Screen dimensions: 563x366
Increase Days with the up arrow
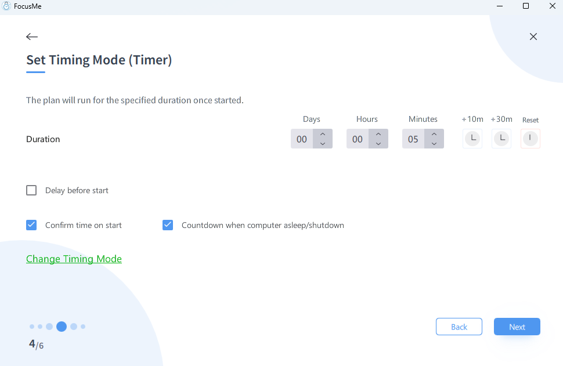[323, 134]
